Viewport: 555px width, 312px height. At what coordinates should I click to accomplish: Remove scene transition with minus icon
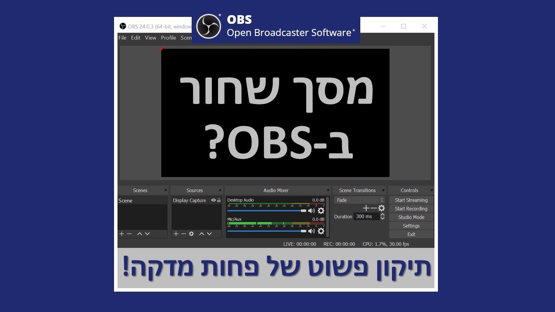(373, 208)
